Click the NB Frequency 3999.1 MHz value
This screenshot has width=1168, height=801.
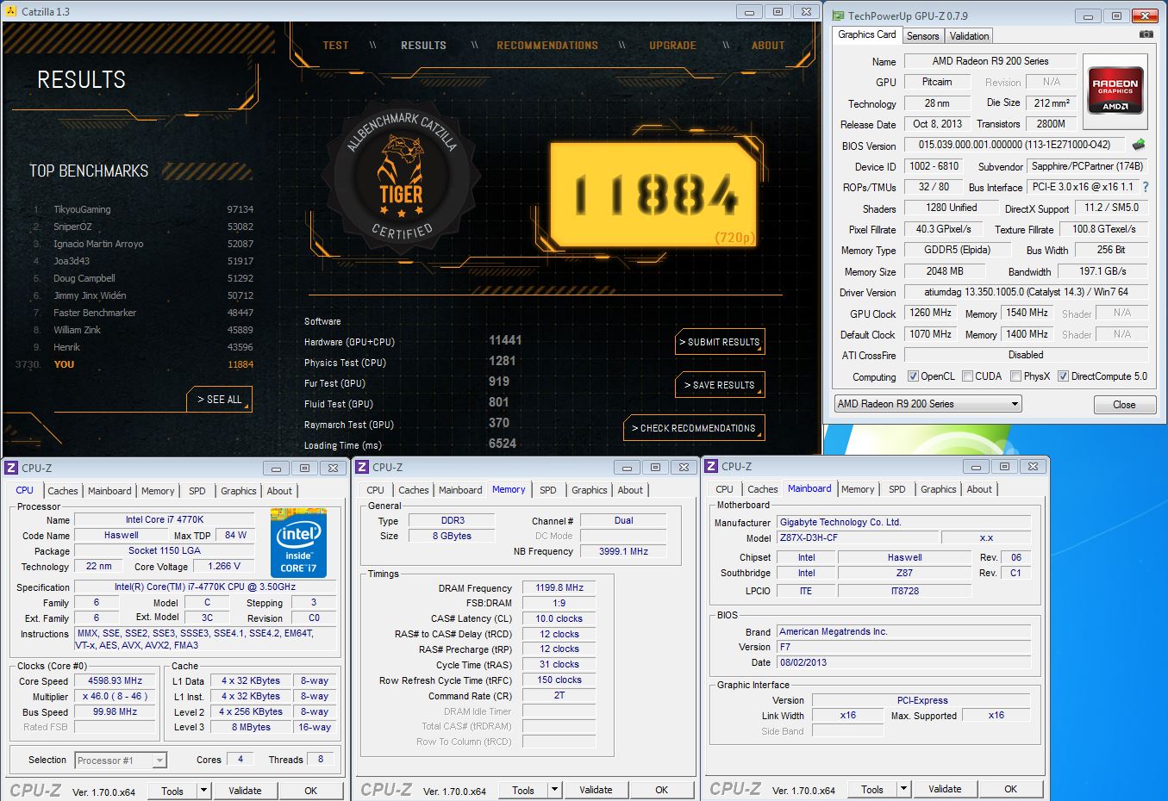click(x=624, y=551)
